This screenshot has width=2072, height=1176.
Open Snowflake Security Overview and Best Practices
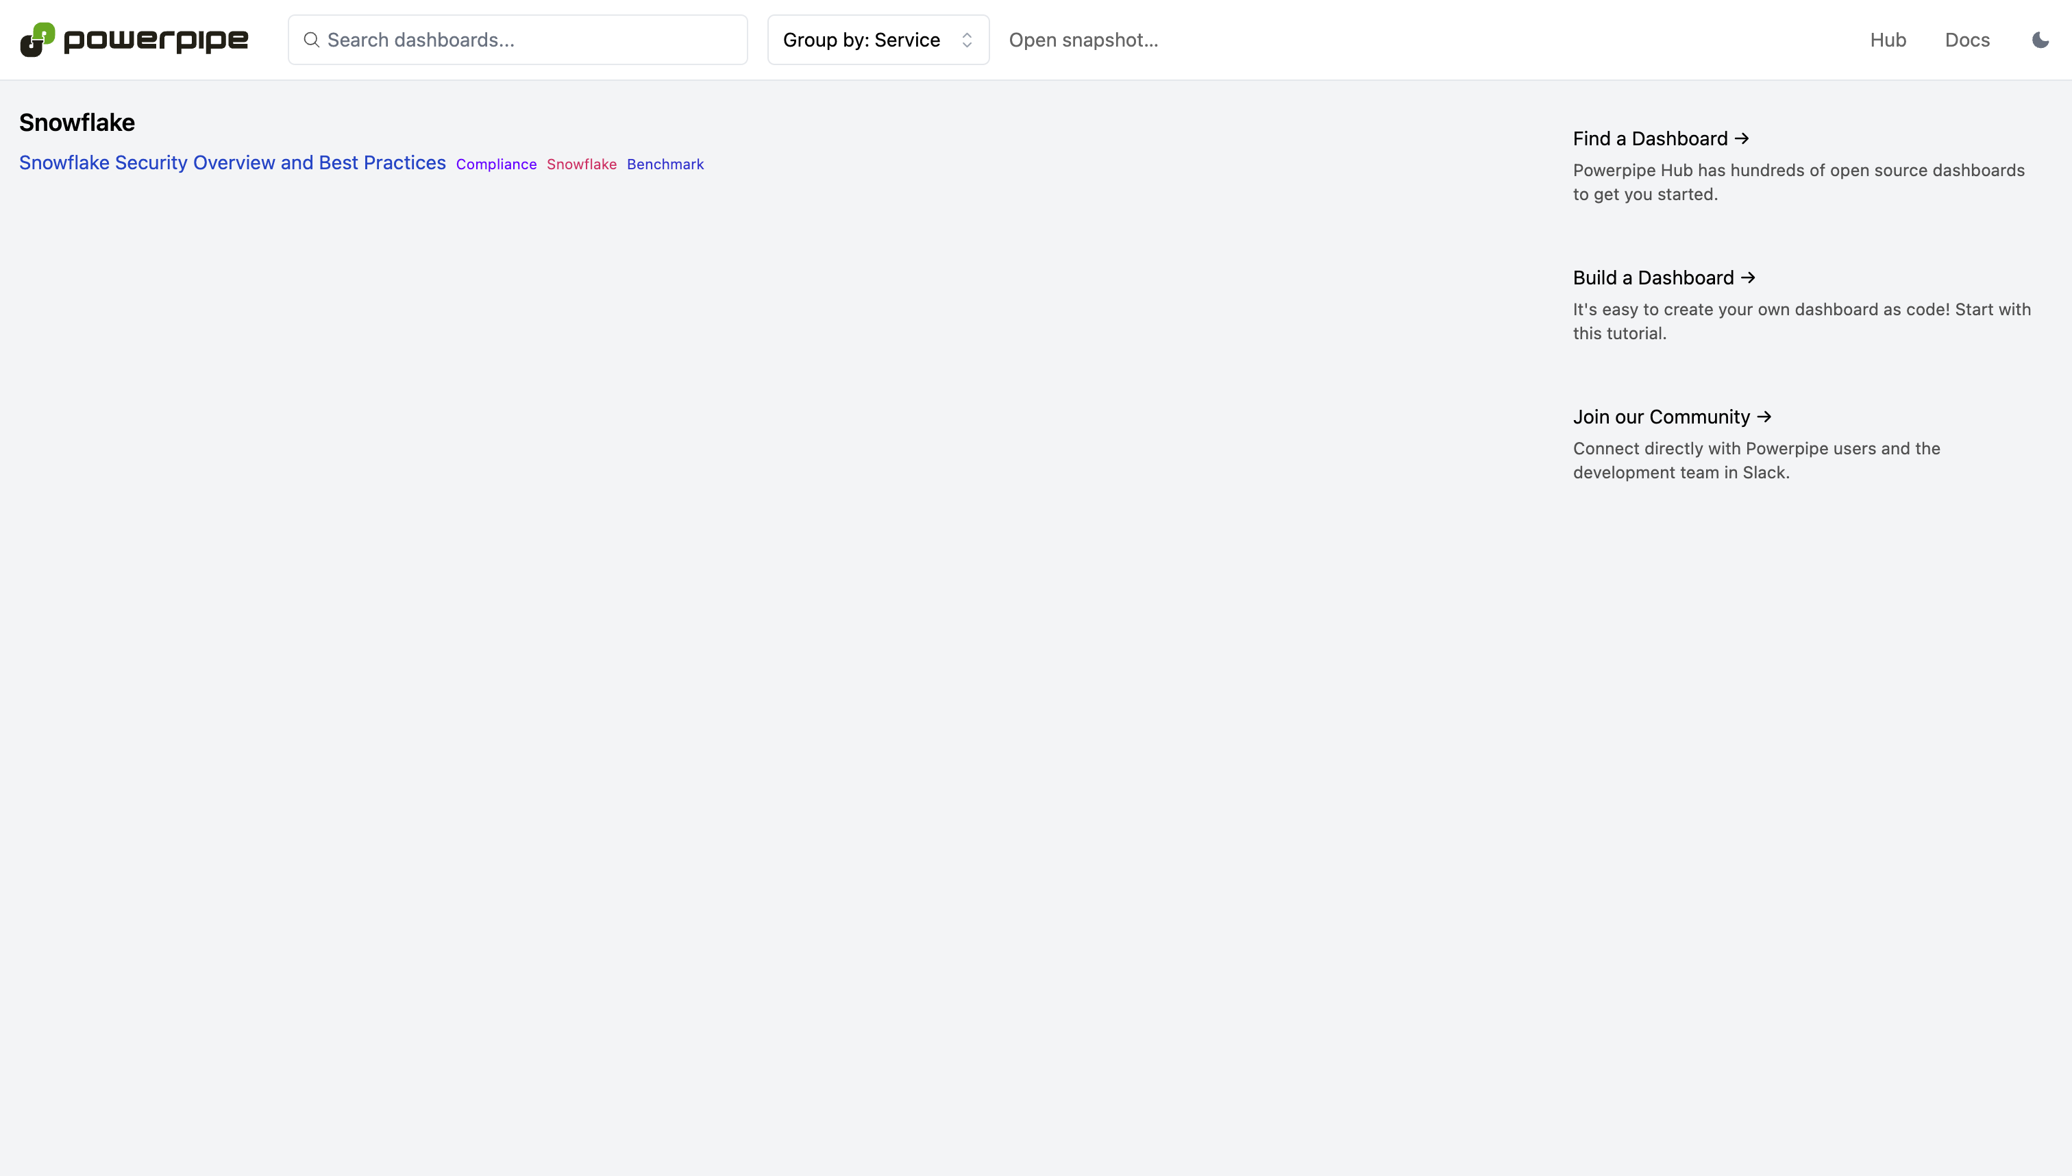232,162
